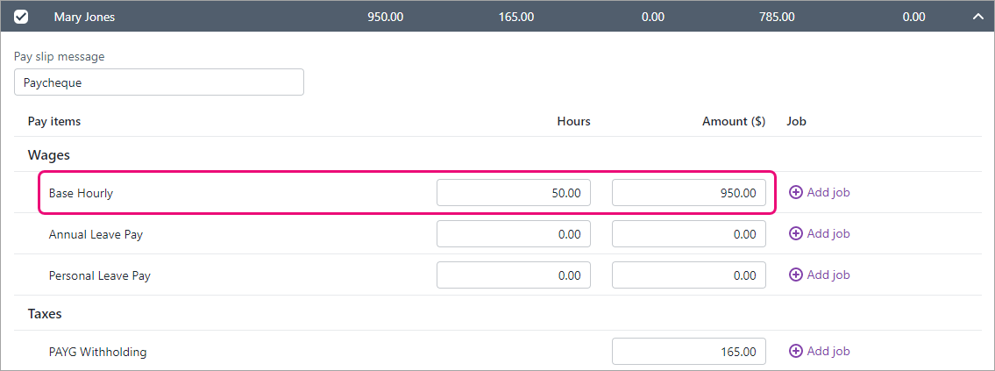The height and width of the screenshot is (371, 995).
Task: Select the Base Hourly hours field
Action: pyautogui.click(x=513, y=193)
